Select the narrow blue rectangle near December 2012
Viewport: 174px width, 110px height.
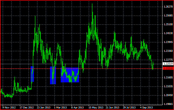32,74
